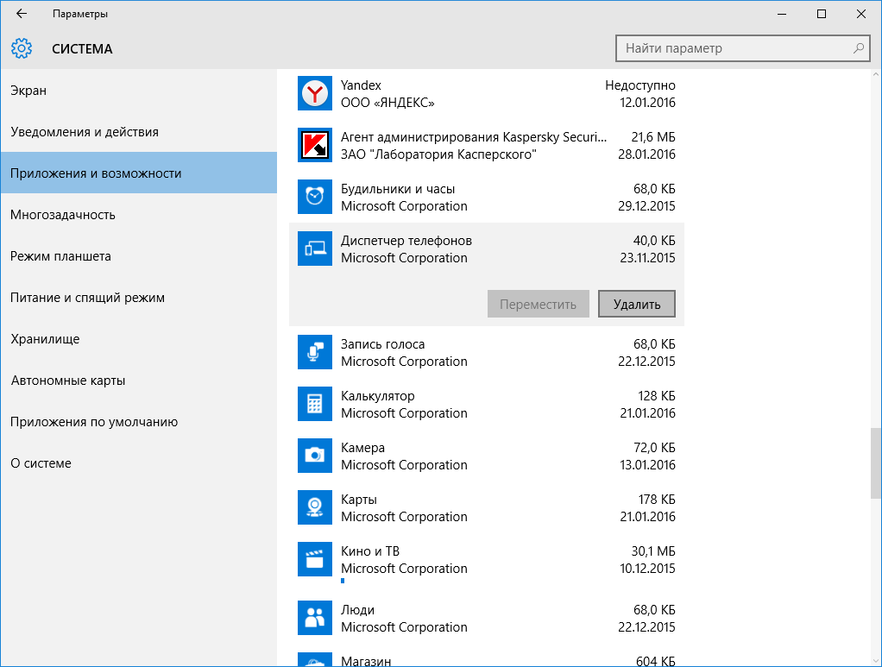Click the Кино и ТВ clapperboard icon

314,559
